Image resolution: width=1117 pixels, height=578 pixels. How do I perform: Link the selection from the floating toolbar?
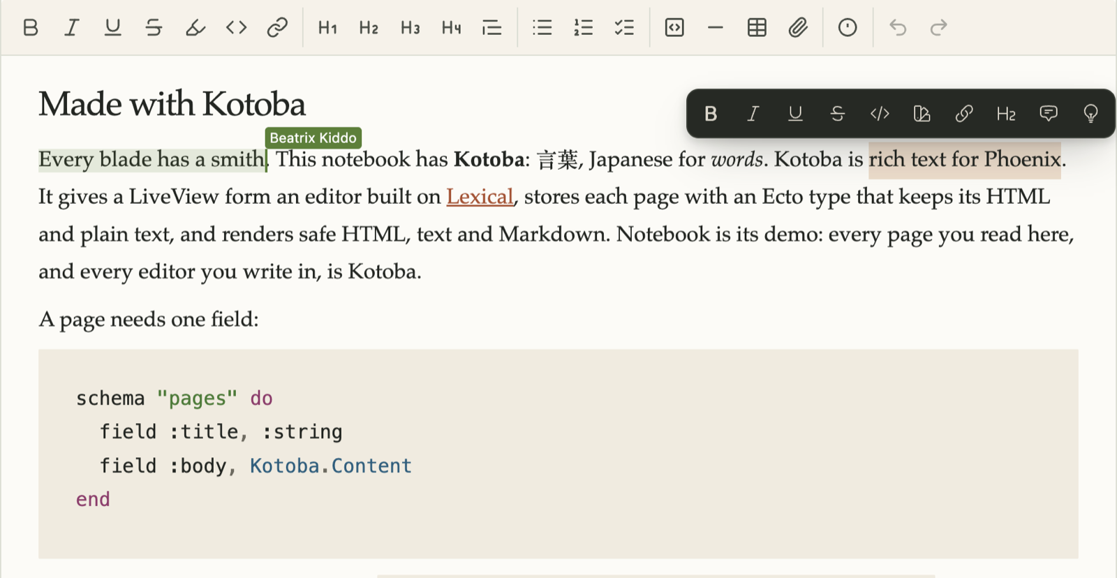click(964, 114)
